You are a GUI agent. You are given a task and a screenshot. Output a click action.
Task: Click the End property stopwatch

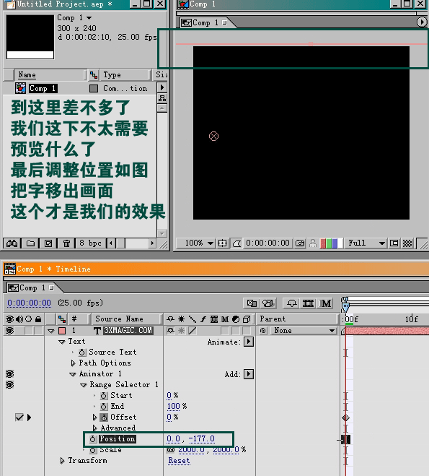coord(104,407)
